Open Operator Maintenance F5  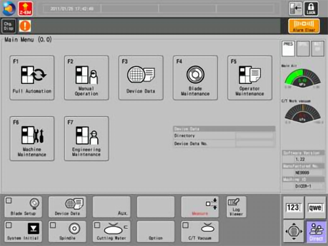pos(250,77)
